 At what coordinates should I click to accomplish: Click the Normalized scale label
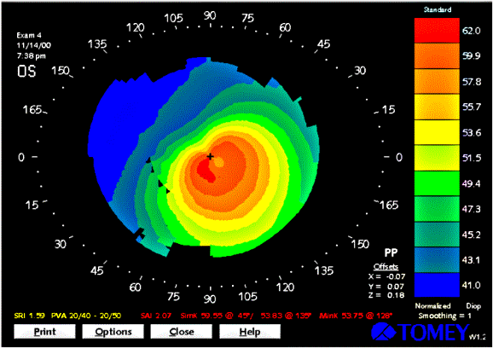pos(432,306)
